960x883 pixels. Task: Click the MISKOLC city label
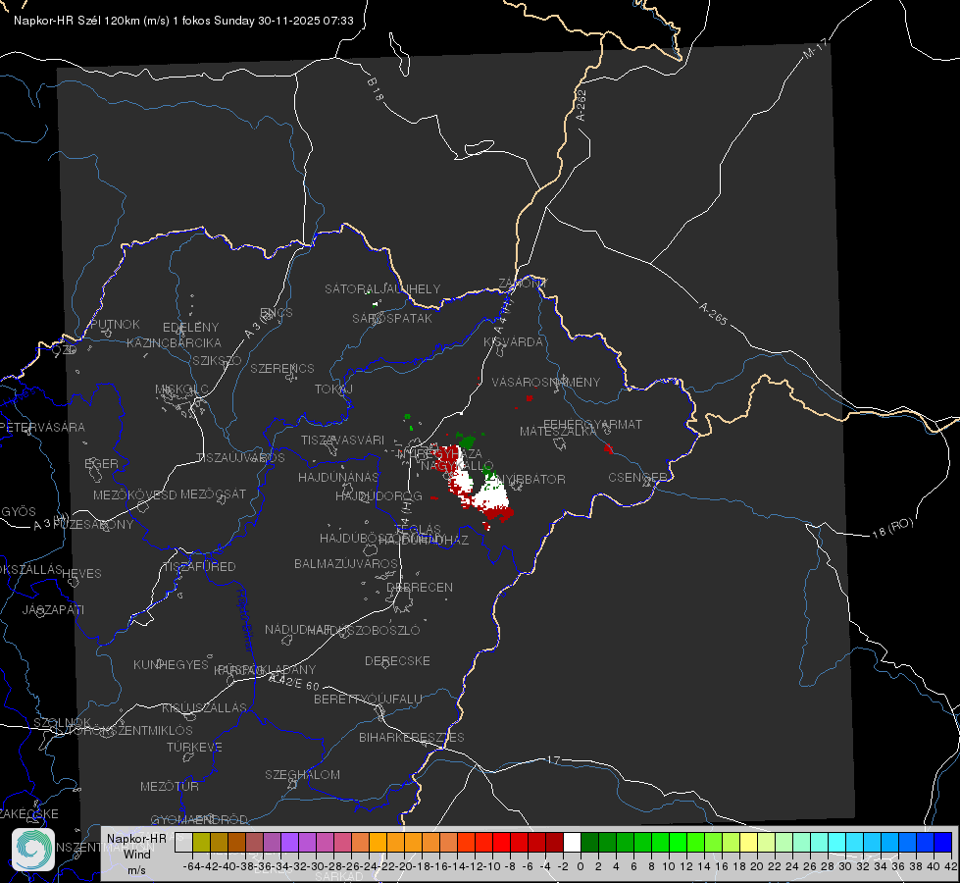(181, 390)
